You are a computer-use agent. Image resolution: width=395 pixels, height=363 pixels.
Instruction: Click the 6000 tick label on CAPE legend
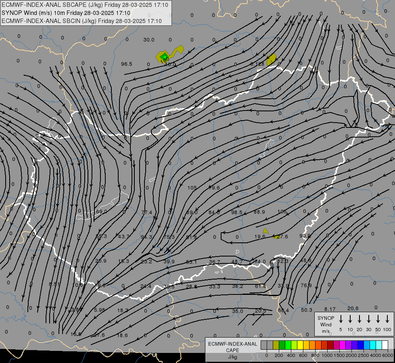click(x=388, y=355)
